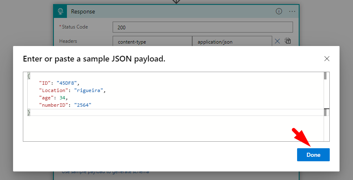The width and height of the screenshot is (353, 180).
Task: Click the "45DF8" value in JSON
Action: (67, 83)
